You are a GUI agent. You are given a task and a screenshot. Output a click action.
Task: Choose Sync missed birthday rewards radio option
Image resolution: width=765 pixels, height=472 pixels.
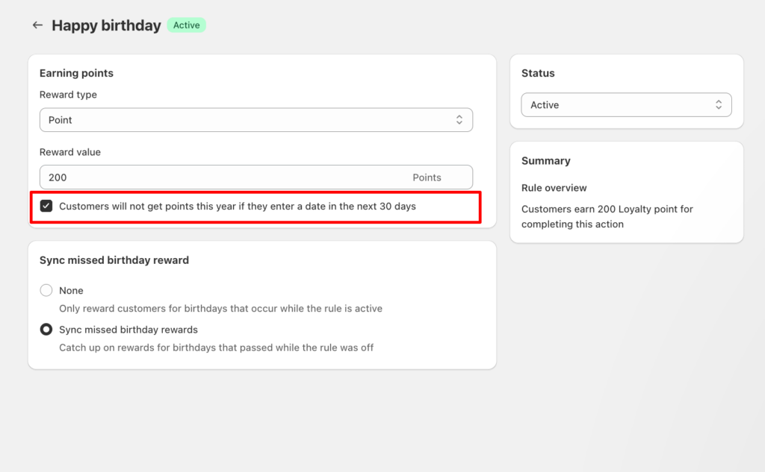click(46, 330)
